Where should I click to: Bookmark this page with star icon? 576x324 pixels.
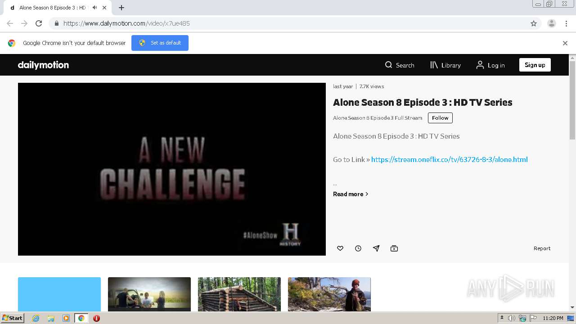[x=534, y=23]
